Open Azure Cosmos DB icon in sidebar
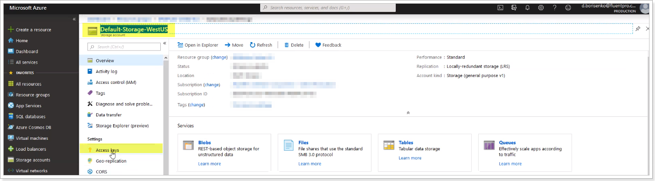 coord(11,127)
